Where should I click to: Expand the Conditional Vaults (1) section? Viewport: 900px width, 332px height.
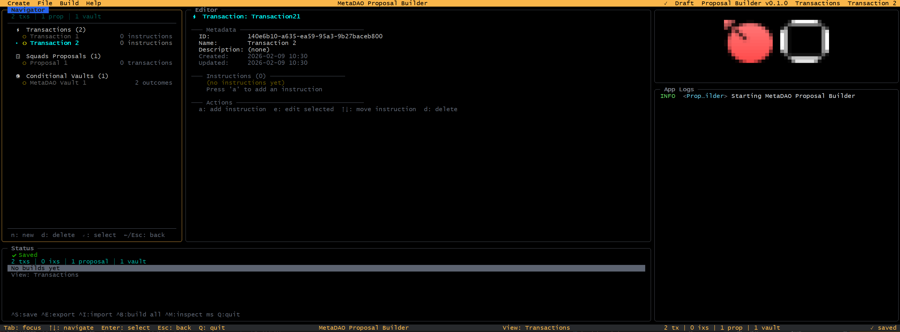pos(67,76)
